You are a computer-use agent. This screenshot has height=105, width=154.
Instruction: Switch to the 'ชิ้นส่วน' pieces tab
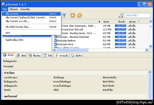pyautogui.click(x=34, y=55)
